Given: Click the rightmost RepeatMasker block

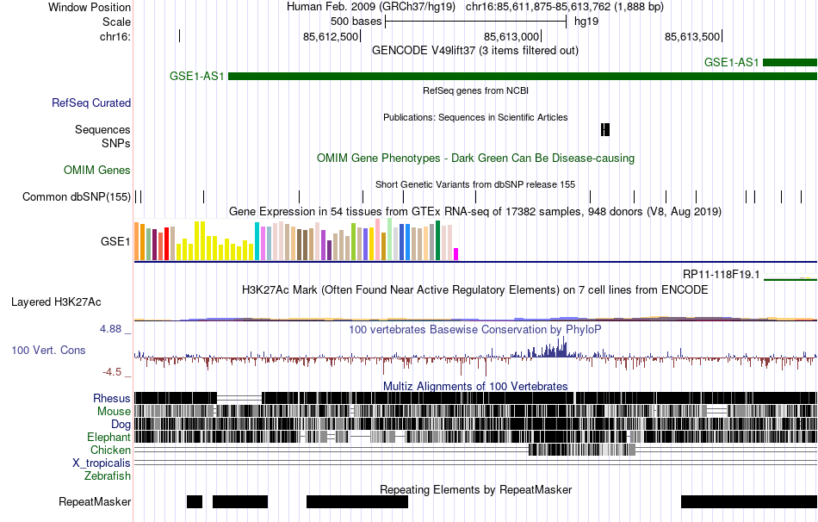Looking at the screenshot, I should pos(749,501).
